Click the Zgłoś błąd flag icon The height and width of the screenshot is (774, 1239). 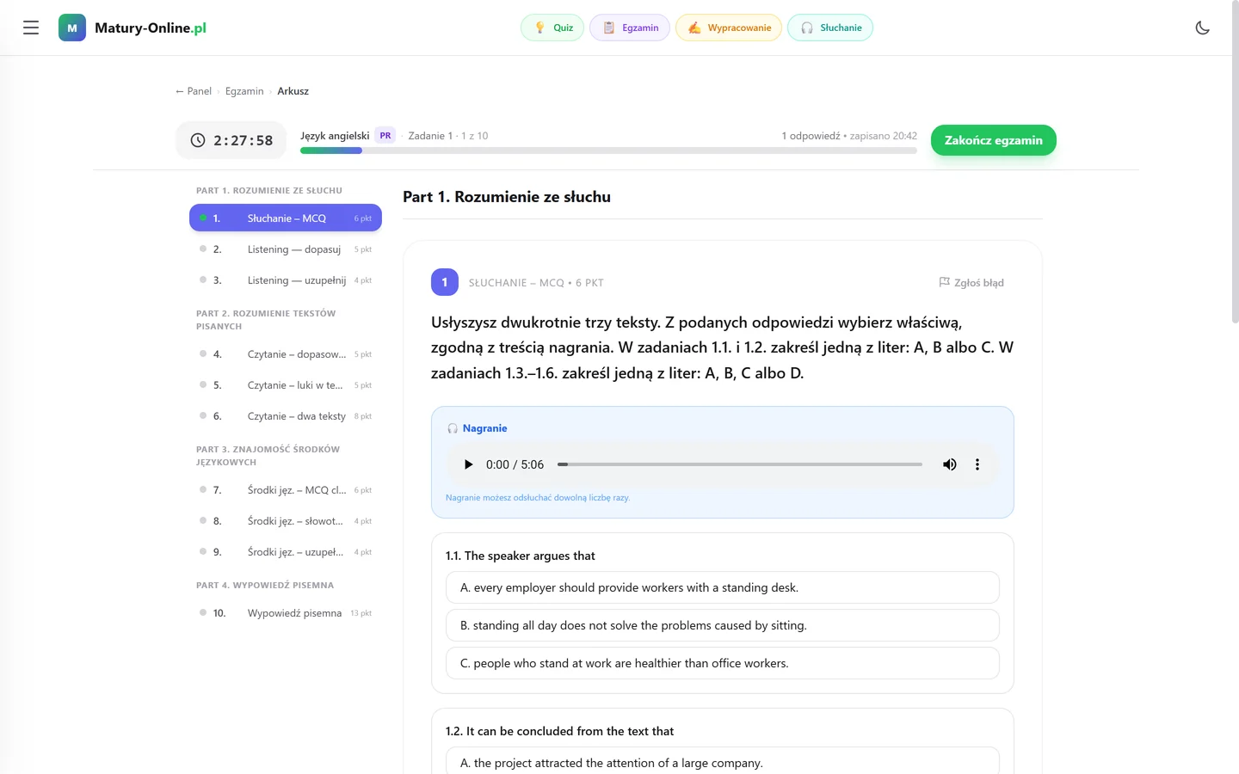tap(944, 282)
